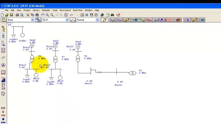The width and height of the screenshot is (221, 124).
Task: Click the Save floppy disk icon
Action: (11, 15)
